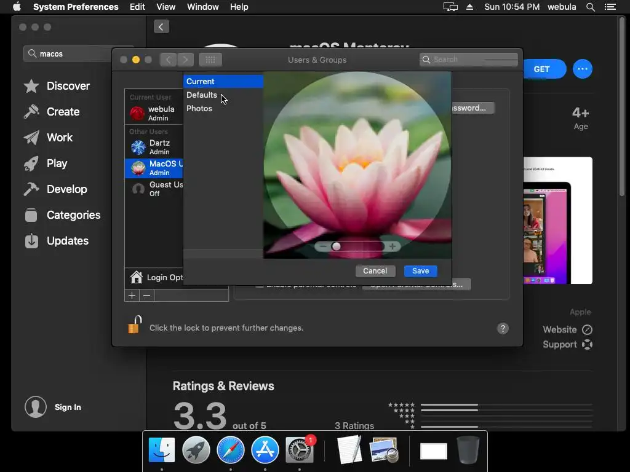
Task: Open Categories in App Store sidebar
Action: click(62, 215)
